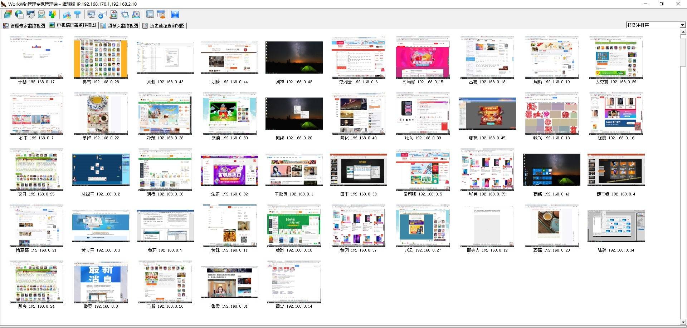Click the vertical scrollbar up arrow
This screenshot has width=687, height=328.
pyautogui.click(x=683, y=32)
